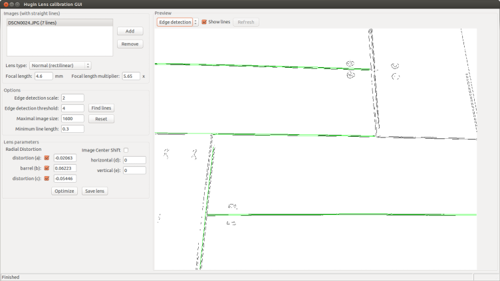Open the Lens type dropdown
Viewport: 500px width, 281px height.
point(61,65)
